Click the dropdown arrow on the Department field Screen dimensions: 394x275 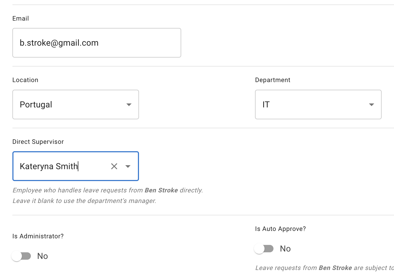pyautogui.click(x=372, y=105)
